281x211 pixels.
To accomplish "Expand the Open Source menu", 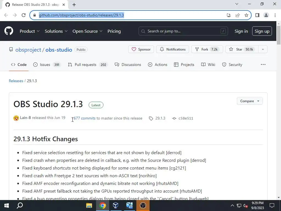I will 88,31.
